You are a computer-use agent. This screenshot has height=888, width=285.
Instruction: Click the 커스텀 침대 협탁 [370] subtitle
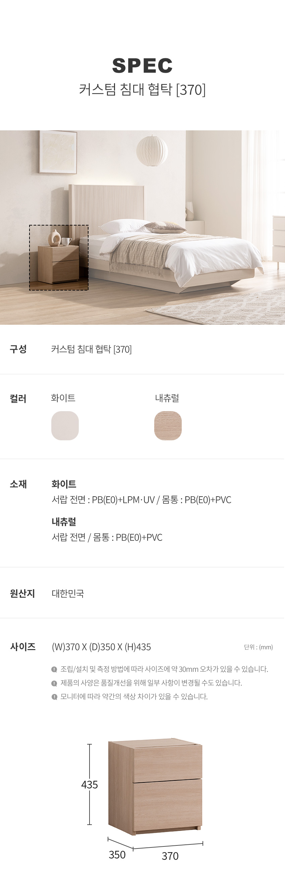tap(142, 89)
